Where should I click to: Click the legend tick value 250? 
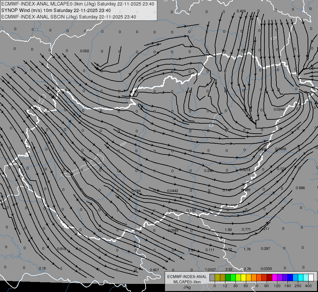298,286
